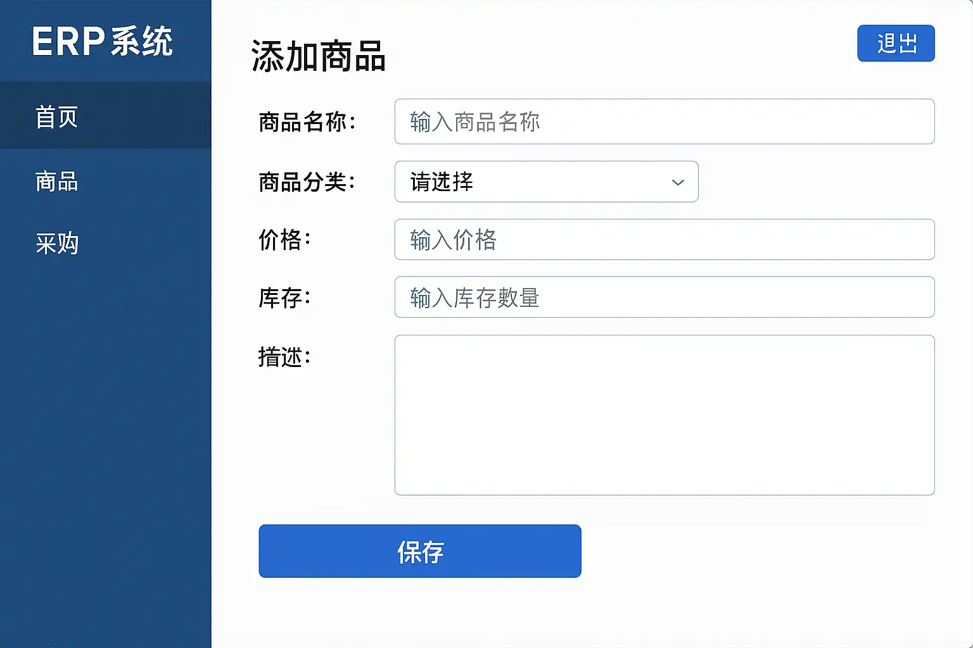Select 采购 in the sidebar
973x648 pixels.
[57, 244]
